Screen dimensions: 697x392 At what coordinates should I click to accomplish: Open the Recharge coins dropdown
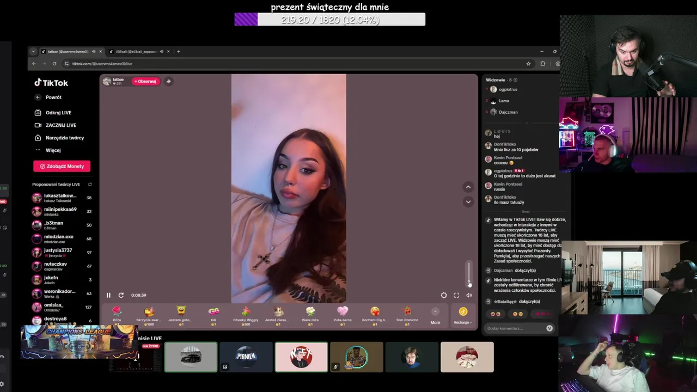pos(463,316)
